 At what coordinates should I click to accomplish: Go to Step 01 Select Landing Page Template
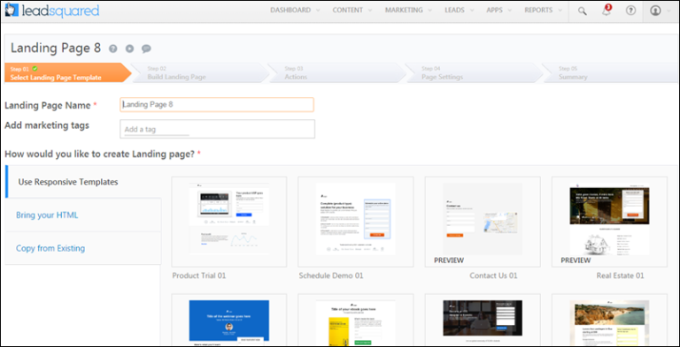coord(67,72)
